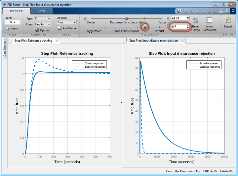The height and width of the screenshot is (176, 238).
Task: Open Help via the question mark icon
Action: 227,11
